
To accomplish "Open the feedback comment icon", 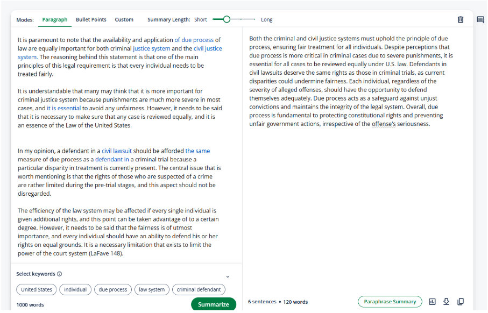I will [x=480, y=20].
